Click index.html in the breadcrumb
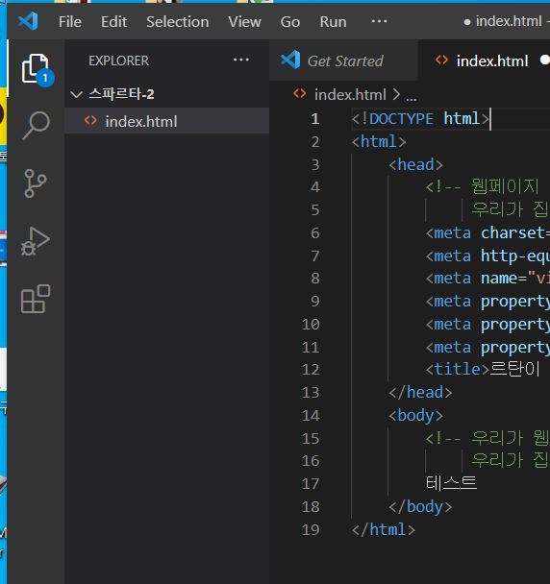This screenshot has height=584, width=550. pyautogui.click(x=350, y=94)
